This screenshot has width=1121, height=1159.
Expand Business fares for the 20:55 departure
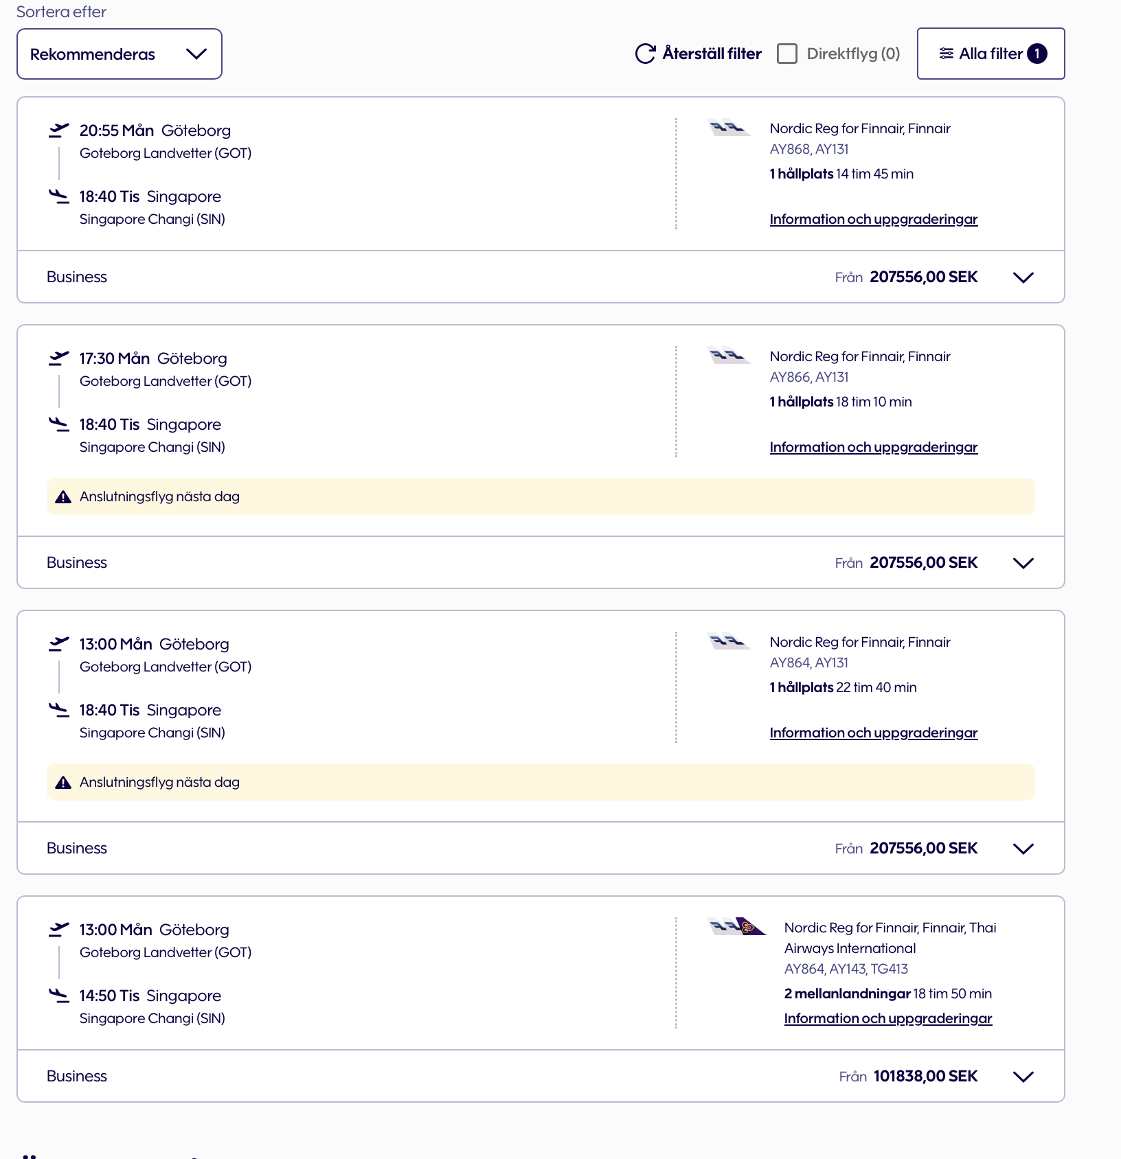coord(1023,277)
